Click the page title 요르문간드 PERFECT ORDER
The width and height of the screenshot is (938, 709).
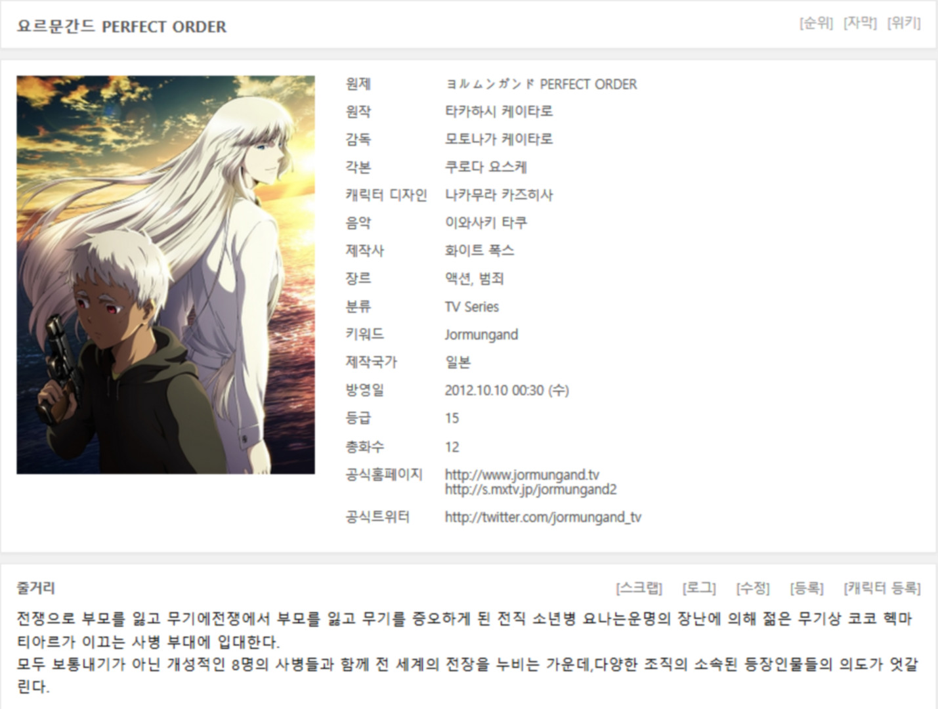coord(121,26)
